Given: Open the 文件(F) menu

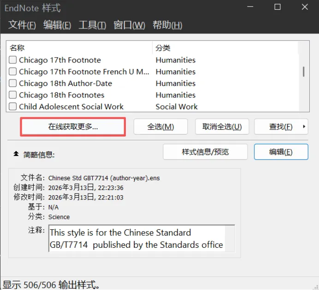Looking at the screenshot, I should click(x=22, y=25).
